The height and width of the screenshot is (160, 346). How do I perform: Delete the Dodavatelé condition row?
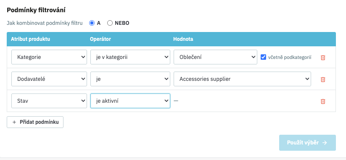tap(323, 79)
